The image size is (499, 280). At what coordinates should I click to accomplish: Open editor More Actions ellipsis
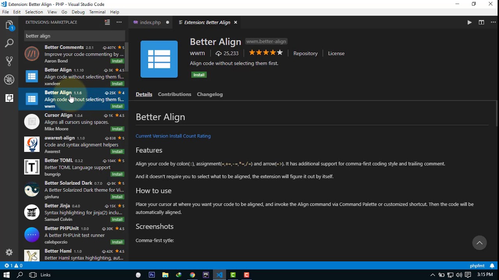pos(493,23)
